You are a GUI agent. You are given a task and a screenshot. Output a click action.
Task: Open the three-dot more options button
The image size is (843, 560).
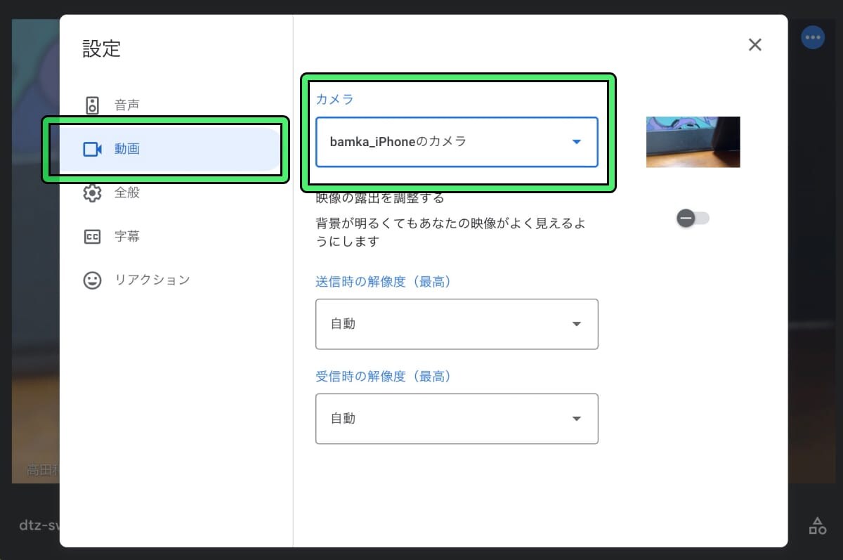813,37
